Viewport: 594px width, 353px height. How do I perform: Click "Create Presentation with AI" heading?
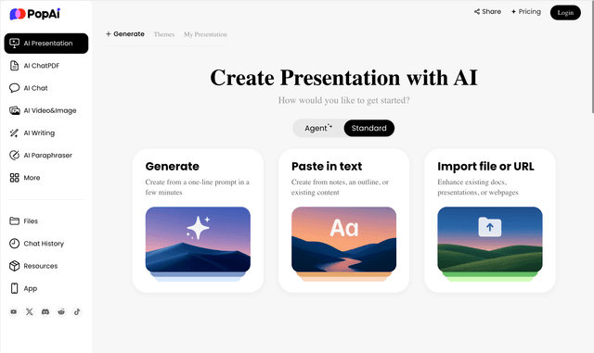click(344, 78)
